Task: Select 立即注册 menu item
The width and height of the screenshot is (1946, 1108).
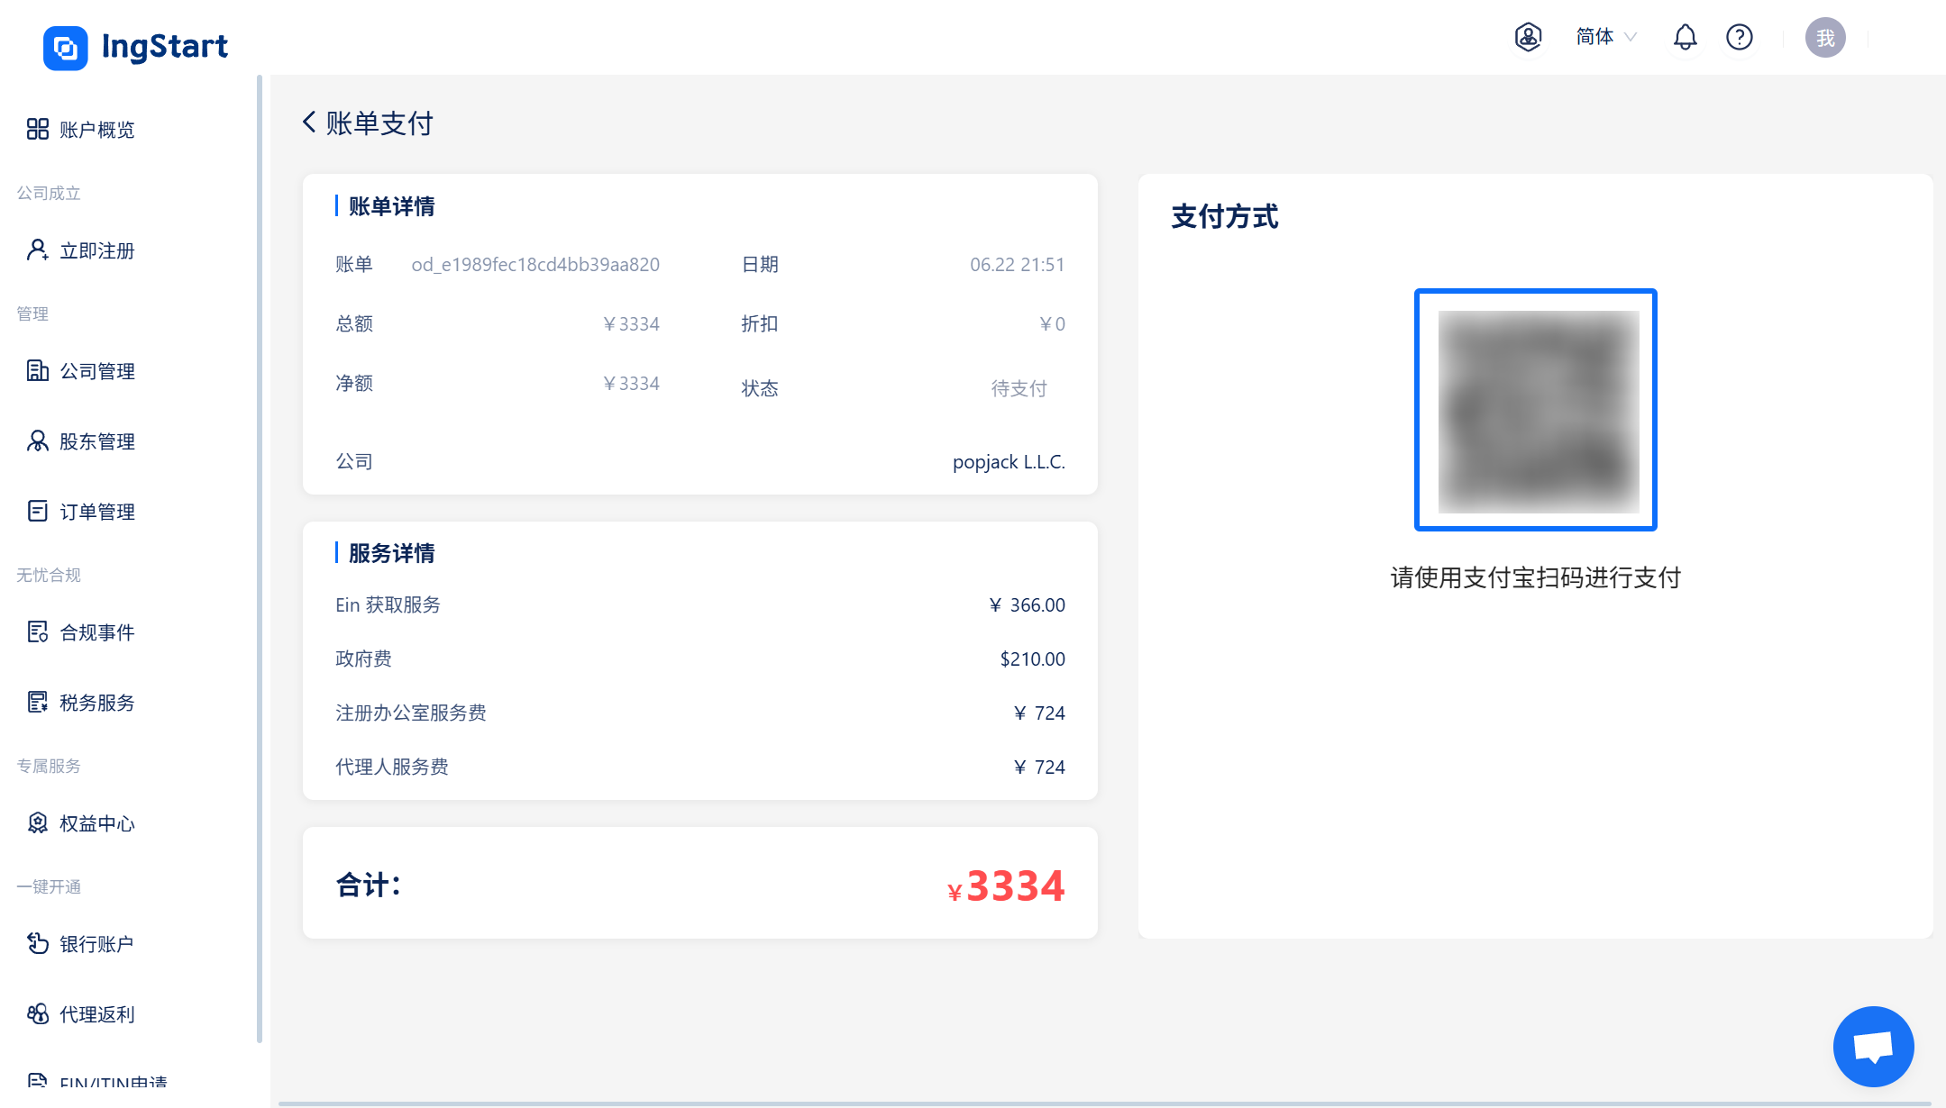Action: coord(96,250)
